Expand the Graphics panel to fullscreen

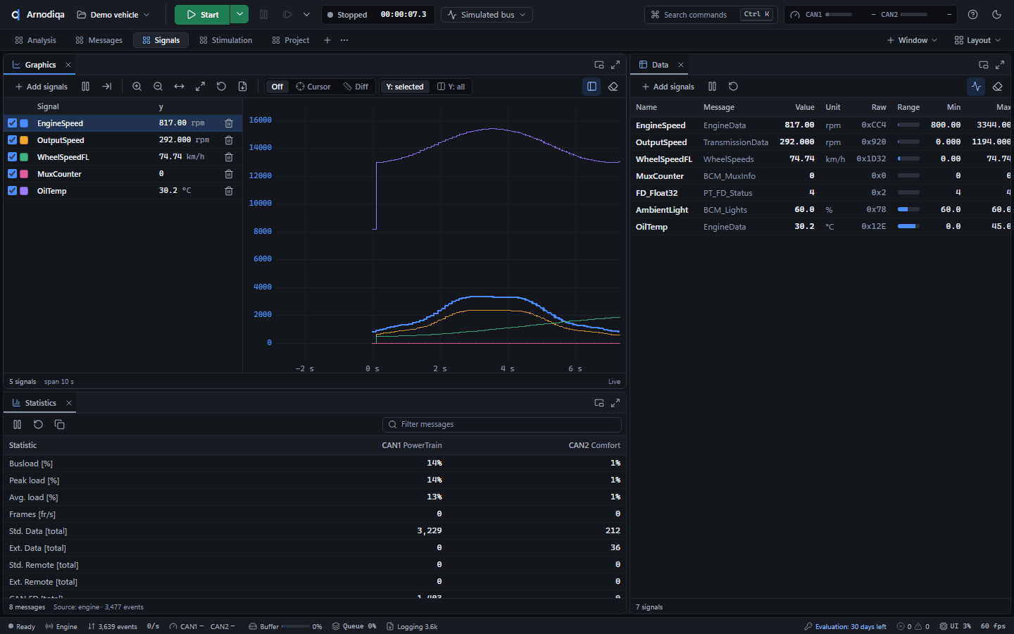click(x=615, y=65)
